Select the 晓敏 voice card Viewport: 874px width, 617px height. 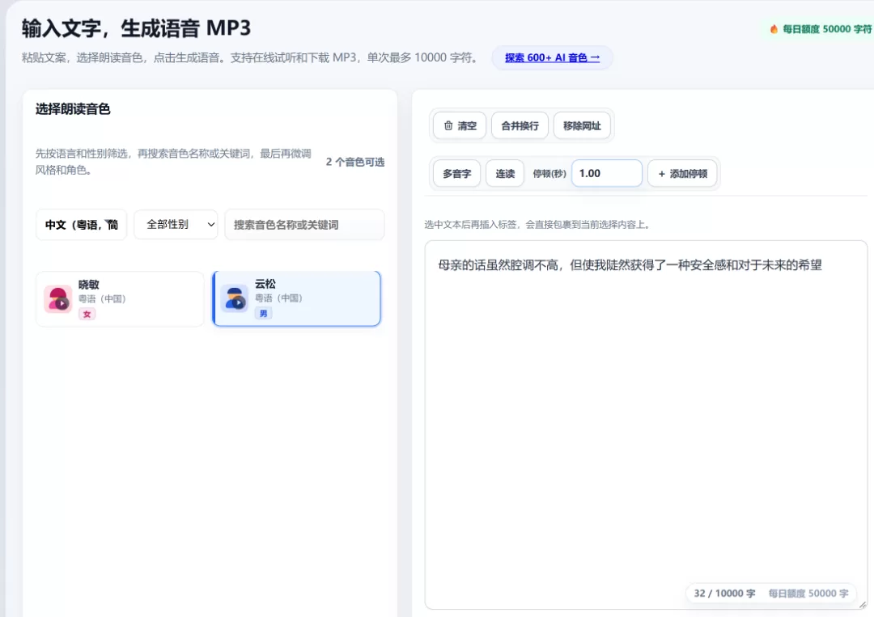(120, 299)
